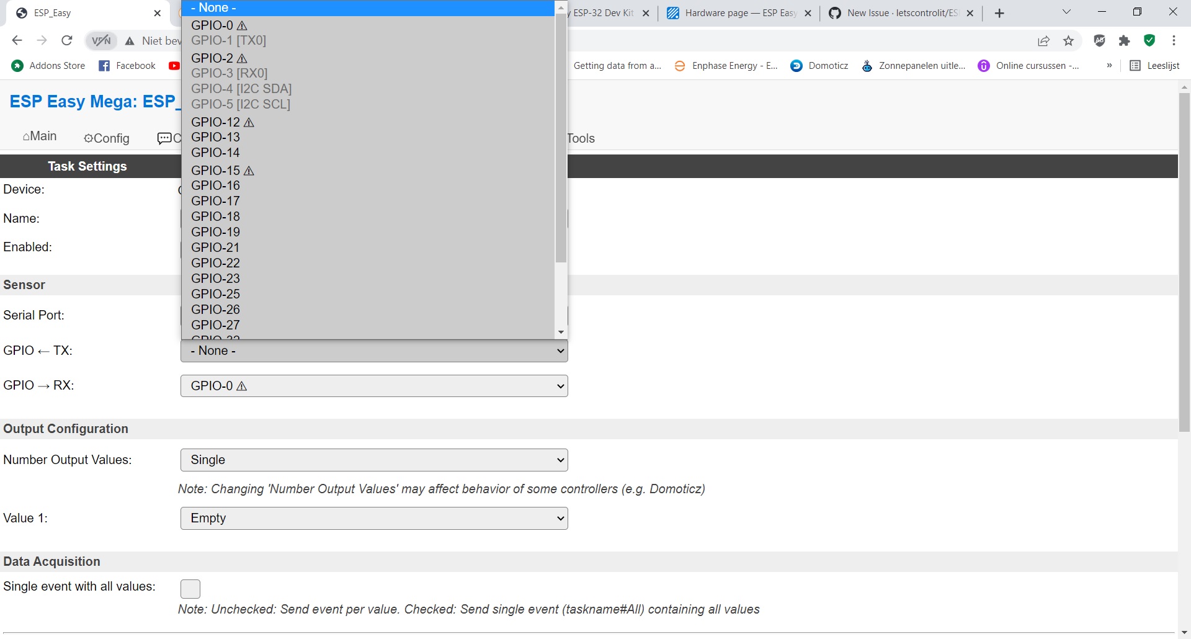Open the Number Output Values dropdown

pos(373,460)
